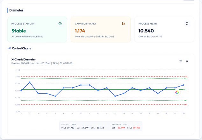
Task: Click the 'X-CHART LIMITS' legend heading
Action: tap(69, 124)
